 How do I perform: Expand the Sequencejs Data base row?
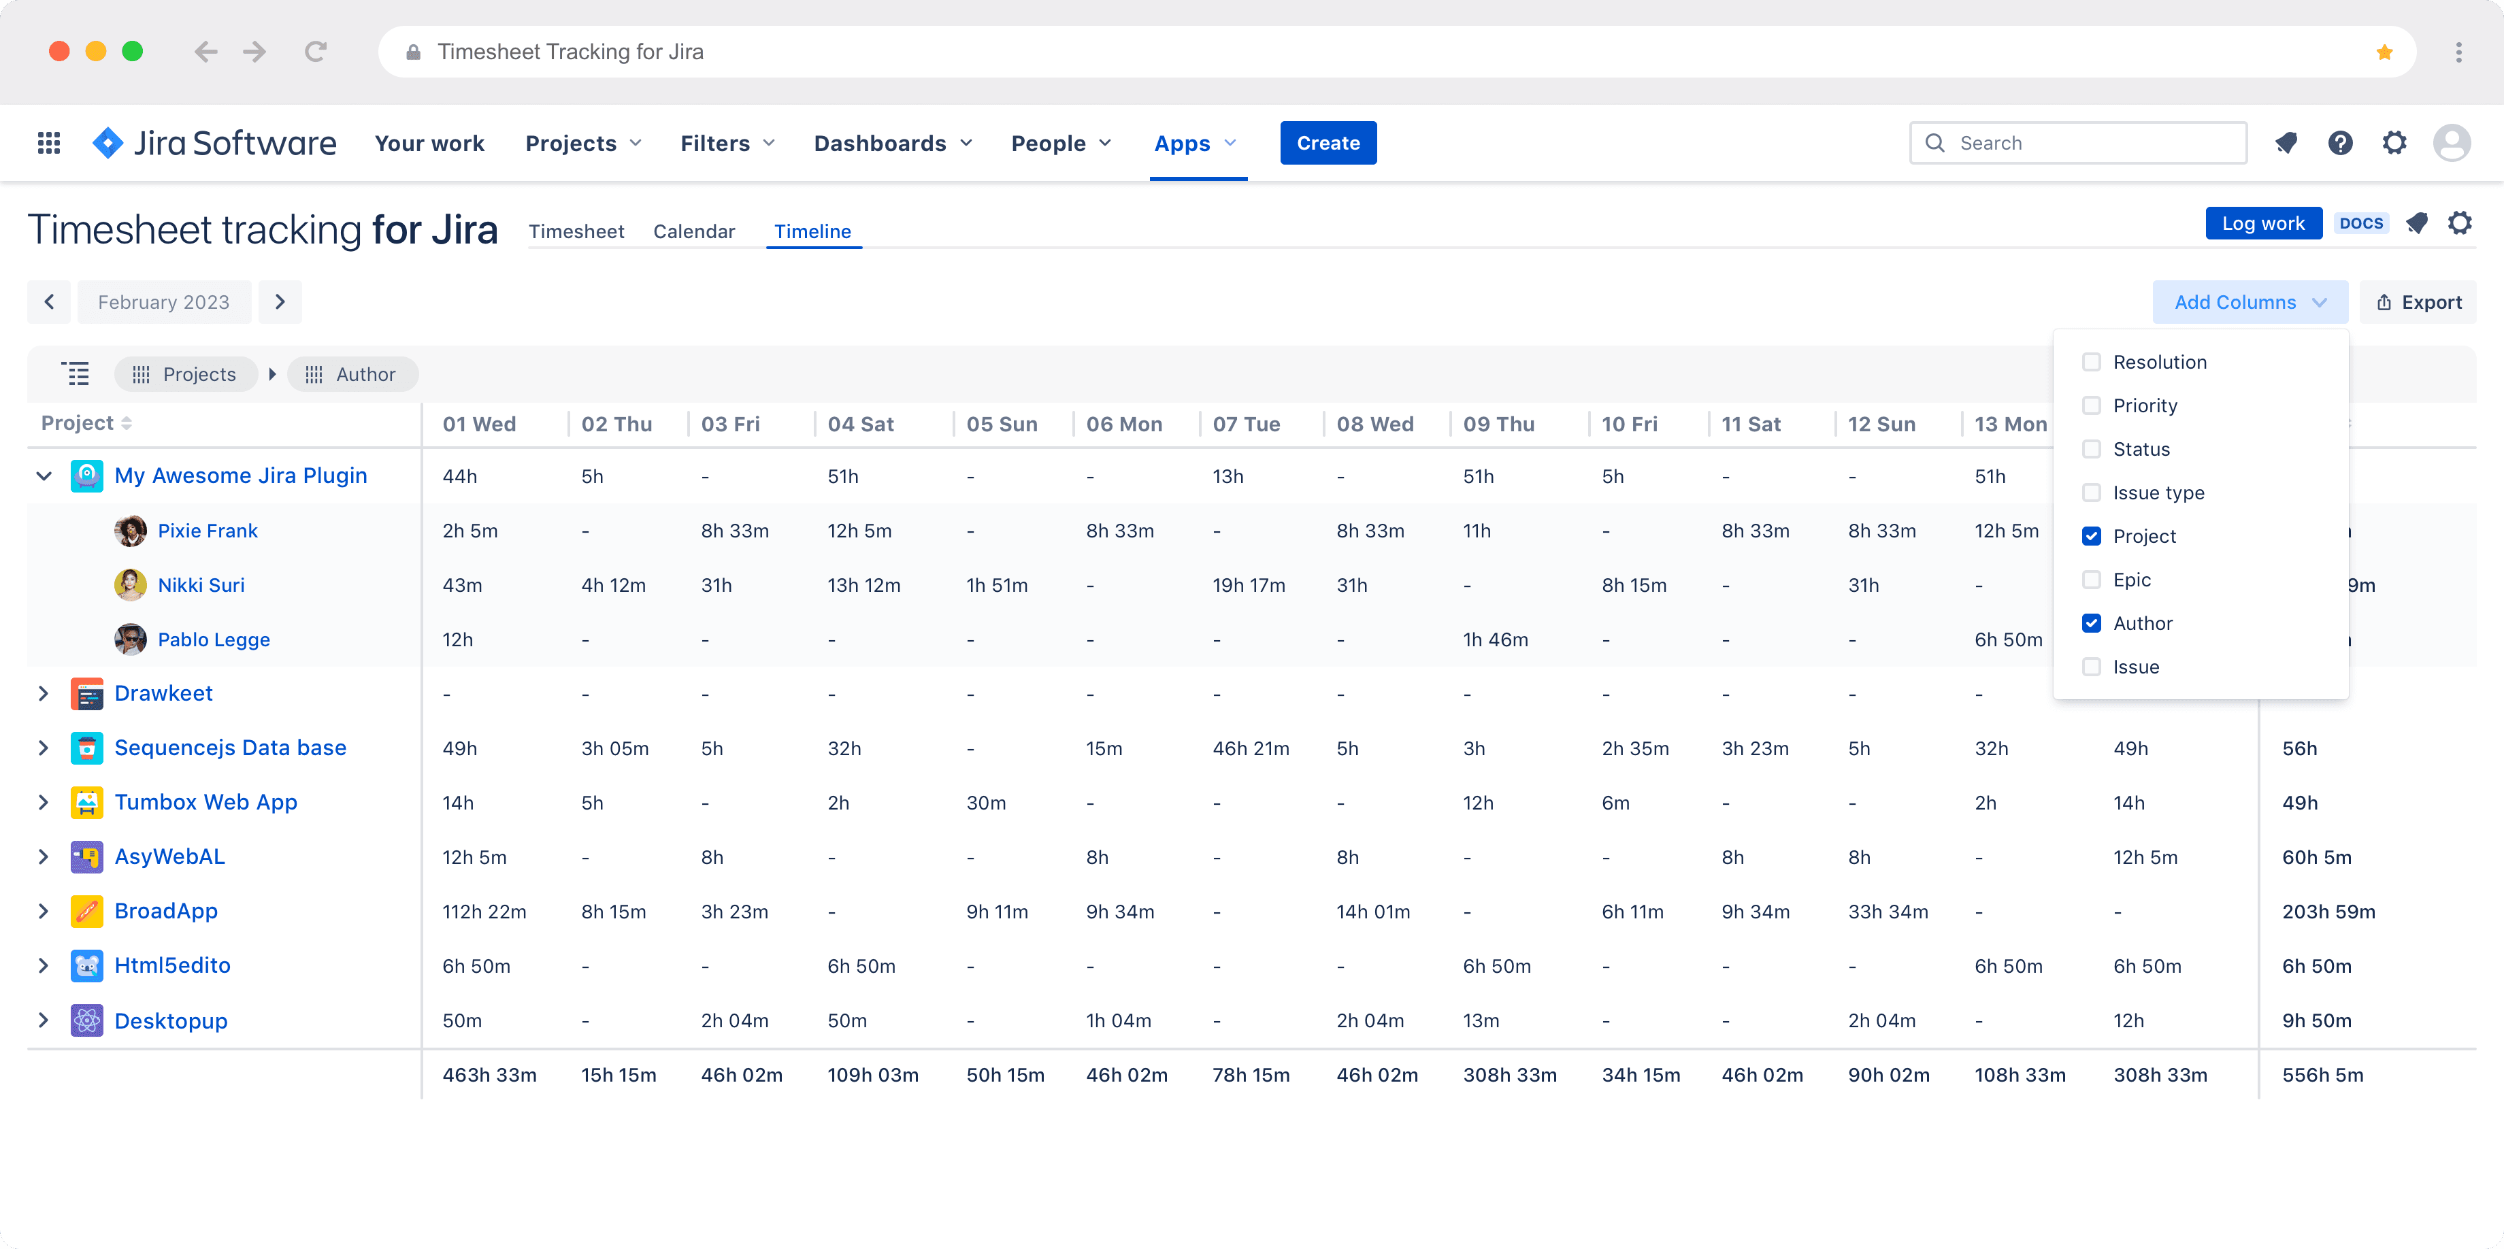(x=44, y=748)
